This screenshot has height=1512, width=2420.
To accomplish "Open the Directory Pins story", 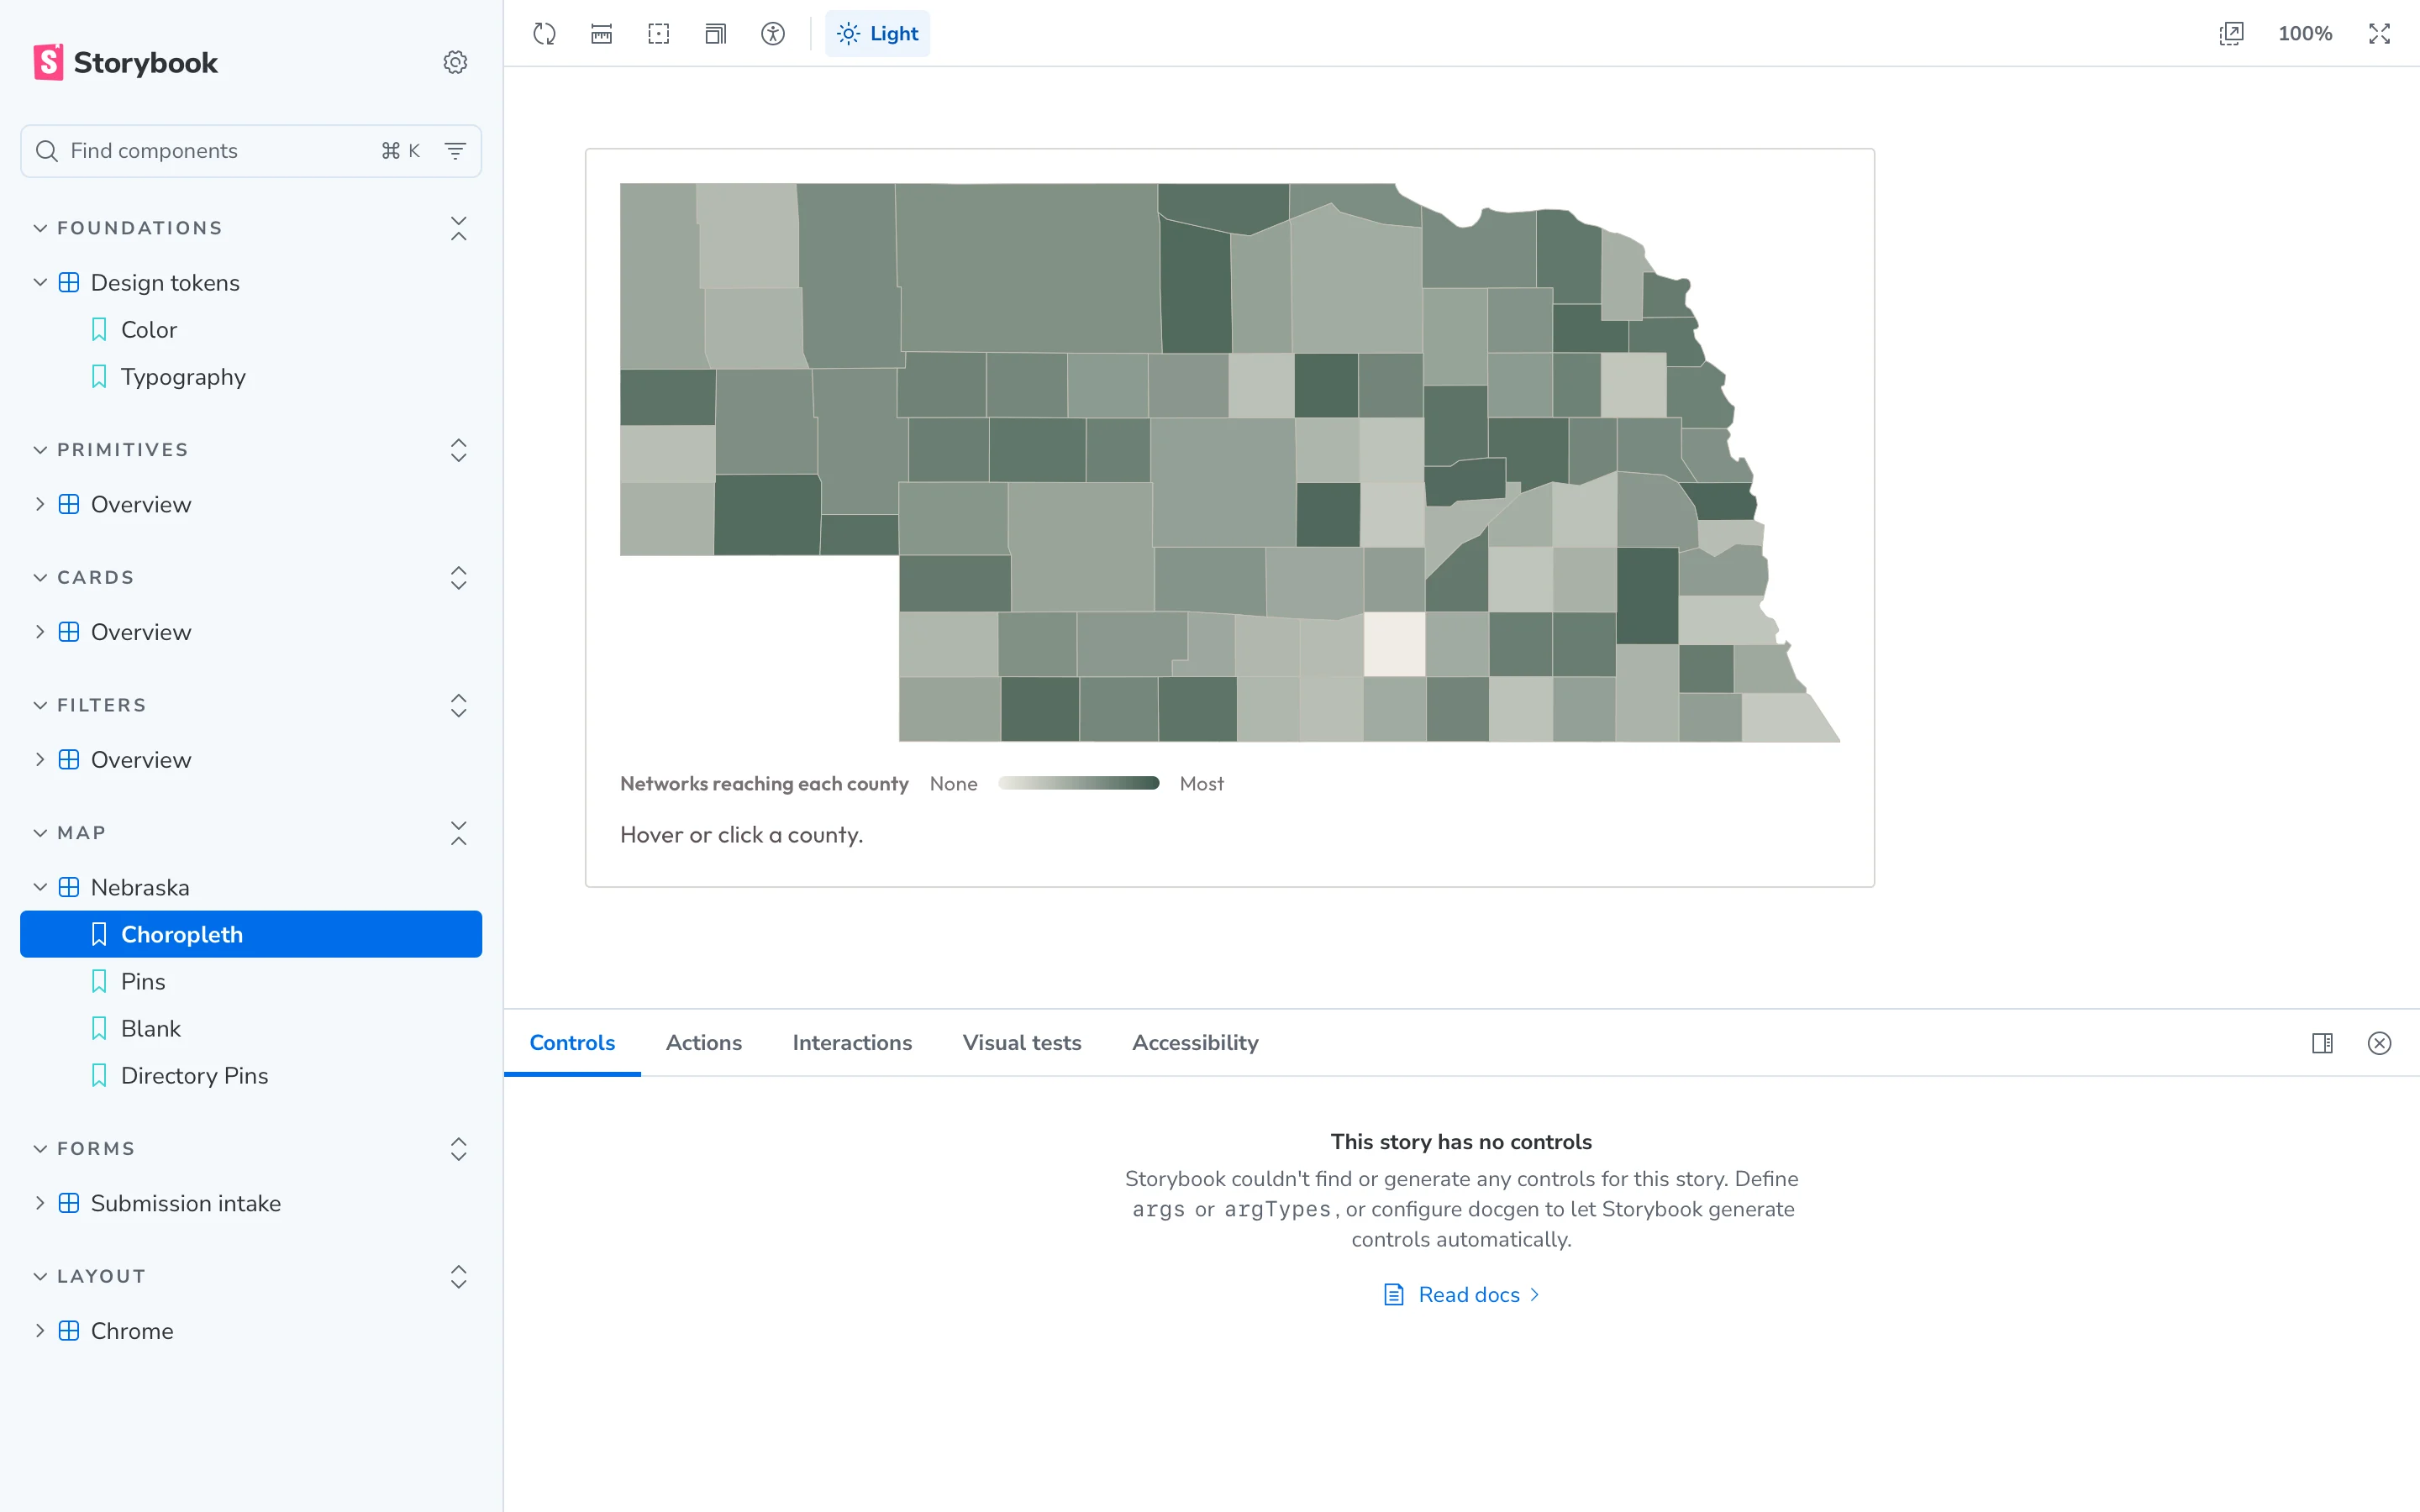I will (x=194, y=1076).
